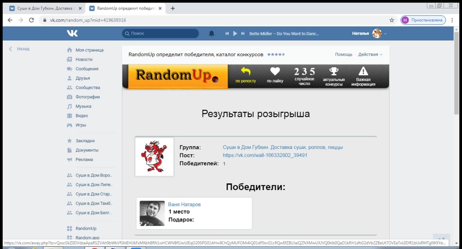The image size is (462, 249).
Task: Open Друзья in the sidebar
Action: (x=83, y=78)
